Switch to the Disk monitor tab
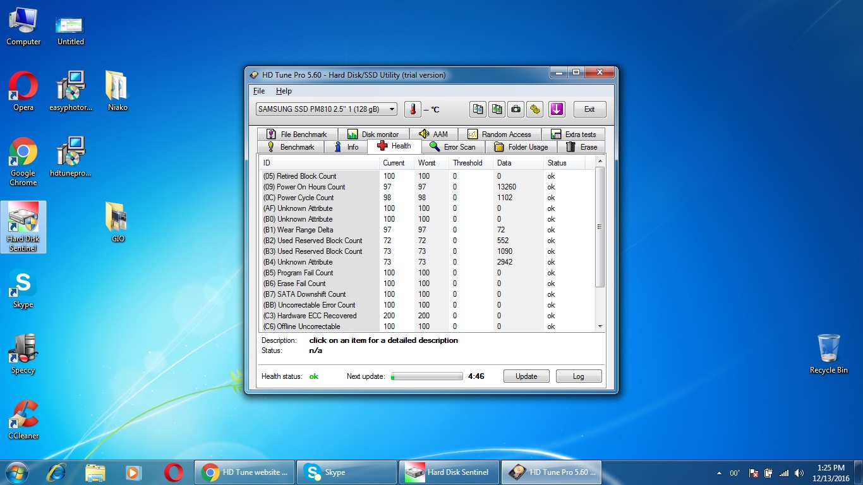The width and height of the screenshot is (863, 485). point(373,135)
